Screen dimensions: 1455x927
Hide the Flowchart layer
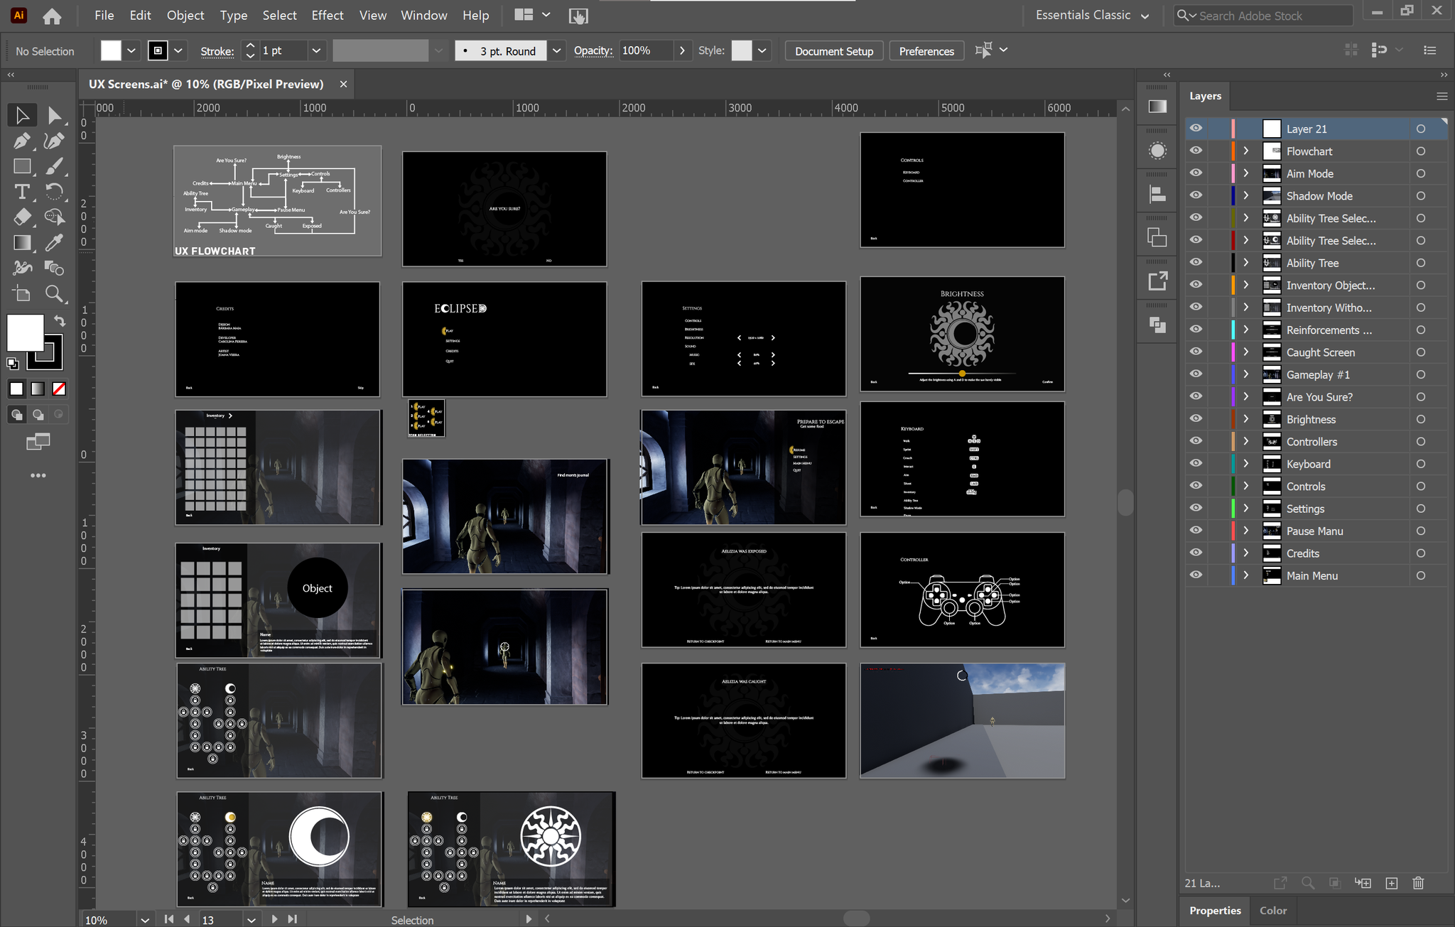pyautogui.click(x=1196, y=151)
